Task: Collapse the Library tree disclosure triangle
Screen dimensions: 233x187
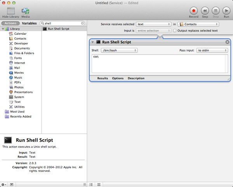Action: coord(3,29)
